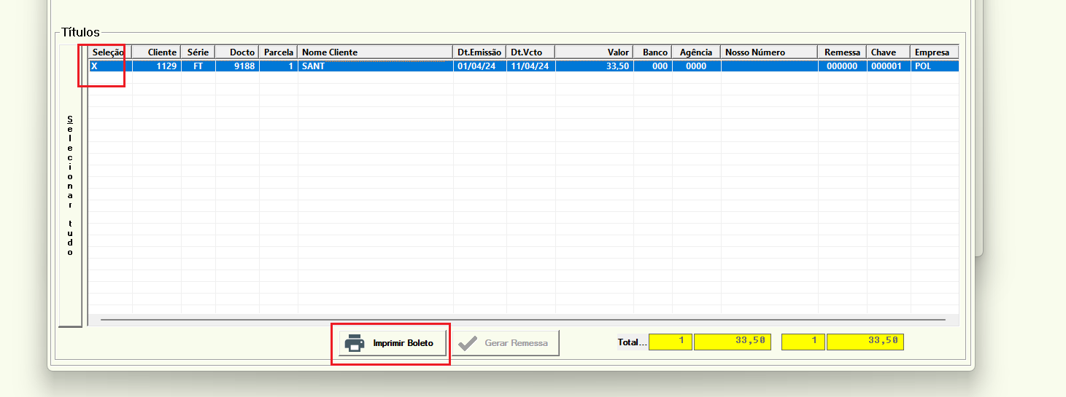Viewport: 1066px width, 397px height.
Task: Click the Agência column header
Action: click(x=697, y=52)
